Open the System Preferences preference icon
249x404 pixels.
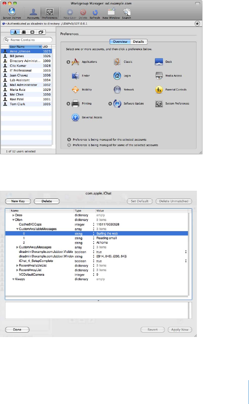coord(159,103)
